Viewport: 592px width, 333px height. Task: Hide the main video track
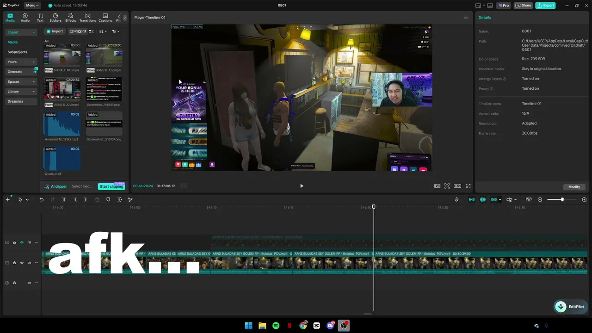[22, 263]
